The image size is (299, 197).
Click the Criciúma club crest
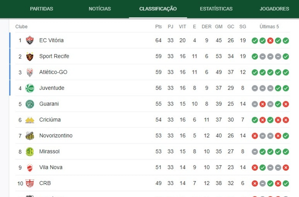[x=30, y=120]
